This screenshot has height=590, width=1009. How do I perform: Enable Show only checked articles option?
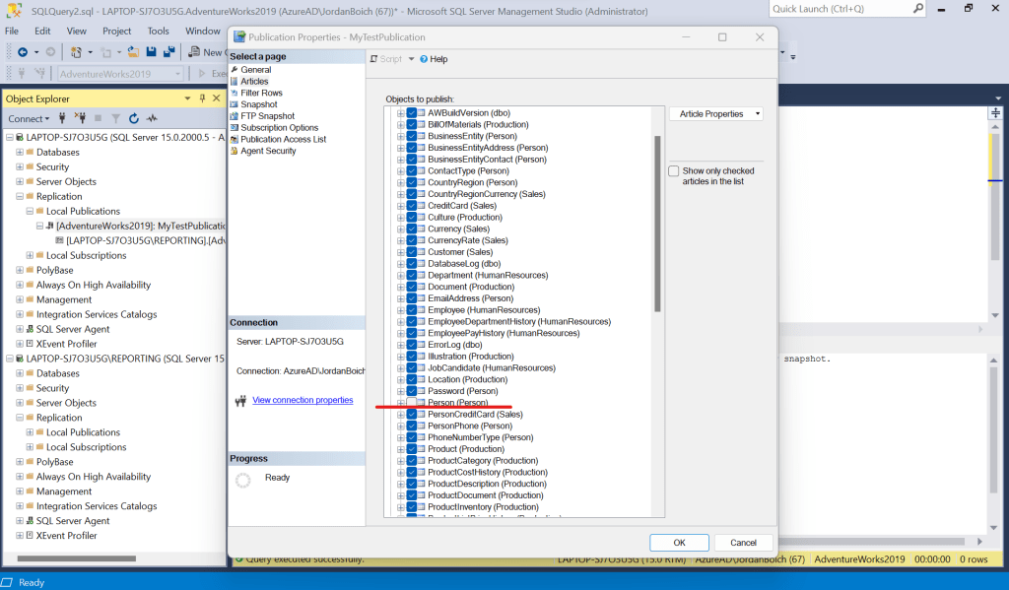674,171
